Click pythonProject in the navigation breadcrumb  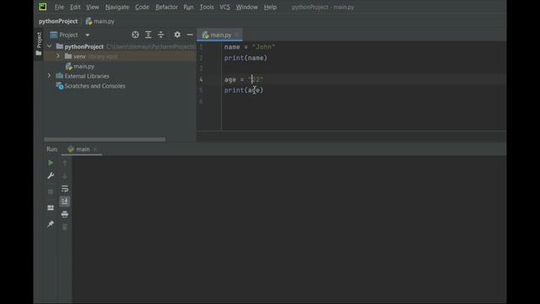(x=58, y=21)
